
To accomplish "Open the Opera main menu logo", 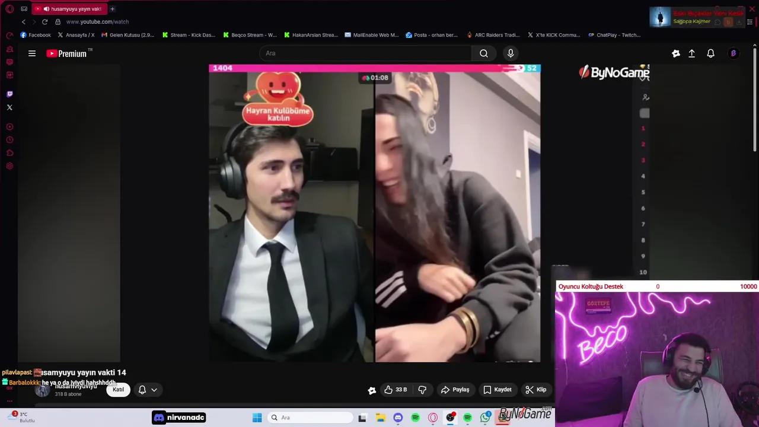I will [x=9, y=9].
